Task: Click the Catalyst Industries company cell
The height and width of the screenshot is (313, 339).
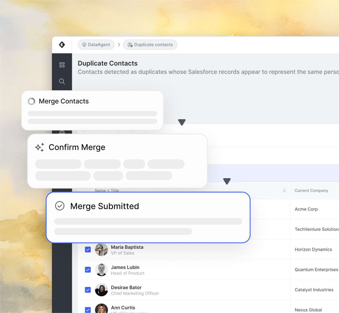Action: (314, 290)
